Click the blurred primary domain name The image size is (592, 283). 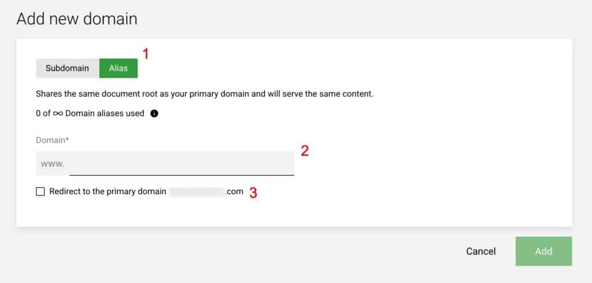tap(197, 192)
